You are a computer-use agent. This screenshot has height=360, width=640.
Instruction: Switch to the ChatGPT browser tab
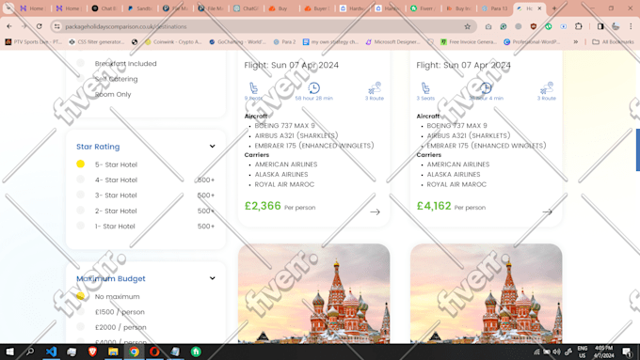pyautogui.click(x=247, y=8)
